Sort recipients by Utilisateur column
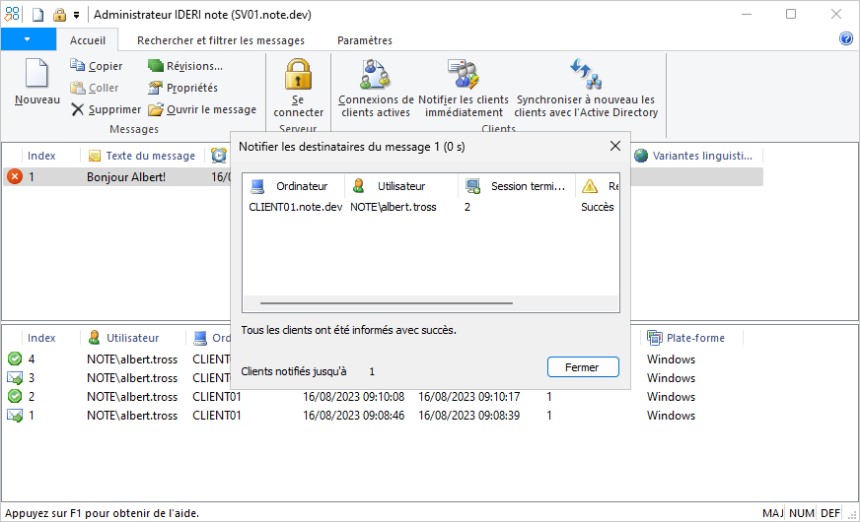Image resolution: width=860 pixels, height=522 pixels. coord(133,338)
